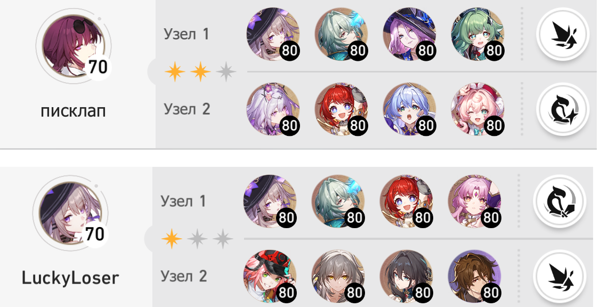This screenshot has width=600, height=307.
Task: Select pink-haired red-cap character in LuckyLoser's Узел 2
Action: point(270,277)
